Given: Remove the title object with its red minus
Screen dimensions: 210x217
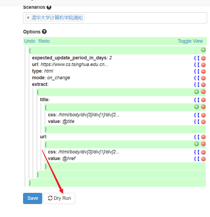Looking at the screenshot, I should [x=203, y=107].
